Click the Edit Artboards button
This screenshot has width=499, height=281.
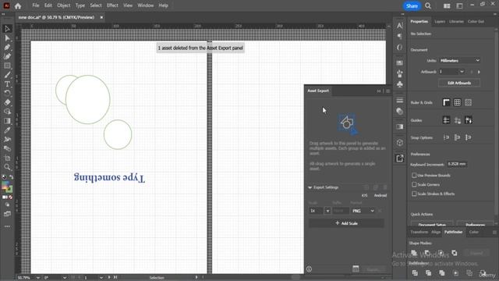[459, 84]
